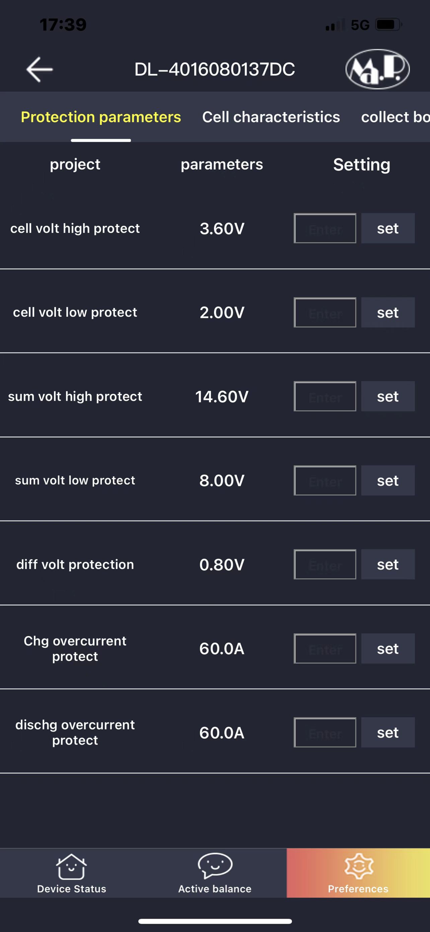Tap the back arrow icon
The width and height of the screenshot is (430, 932).
click(x=40, y=69)
